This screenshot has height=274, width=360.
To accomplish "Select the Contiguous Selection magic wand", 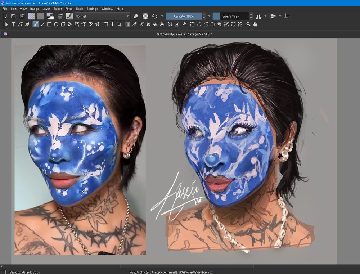I will point(220,24).
